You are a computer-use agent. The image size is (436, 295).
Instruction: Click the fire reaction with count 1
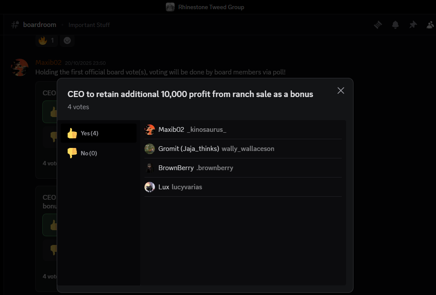pyautogui.click(x=46, y=40)
